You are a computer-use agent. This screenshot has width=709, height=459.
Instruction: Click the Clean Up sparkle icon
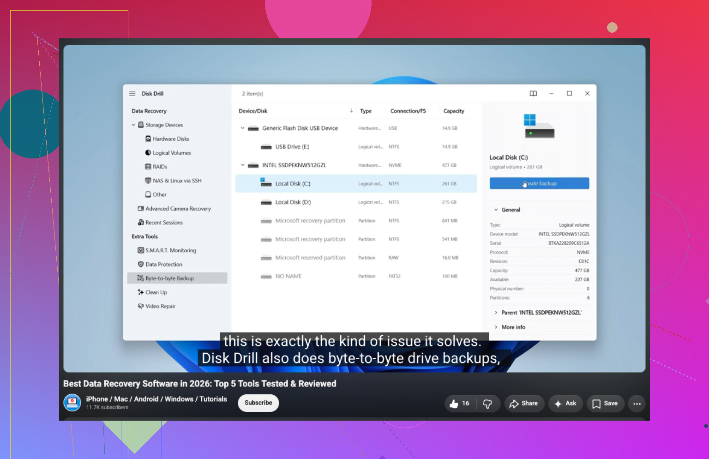tap(141, 292)
